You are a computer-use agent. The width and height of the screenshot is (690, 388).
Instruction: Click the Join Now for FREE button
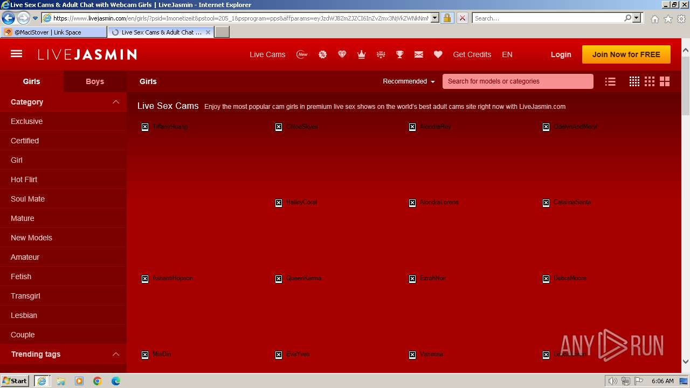pyautogui.click(x=626, y=54)
